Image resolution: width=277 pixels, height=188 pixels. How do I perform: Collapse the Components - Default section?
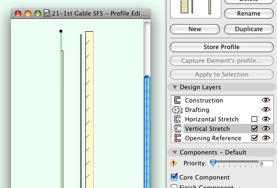[x=175, y=152]
